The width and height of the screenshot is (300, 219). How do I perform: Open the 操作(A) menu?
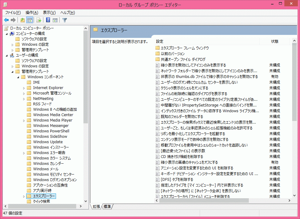pyautogui.click(x=32, y=13)
